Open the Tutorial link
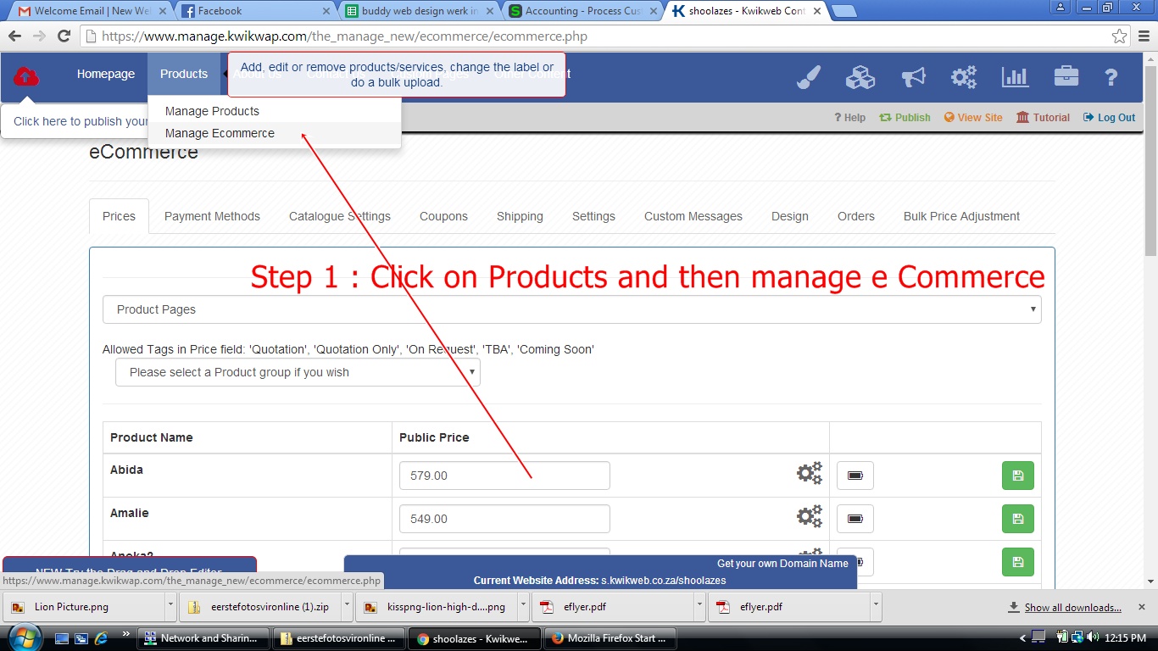 coord(1043,118)
